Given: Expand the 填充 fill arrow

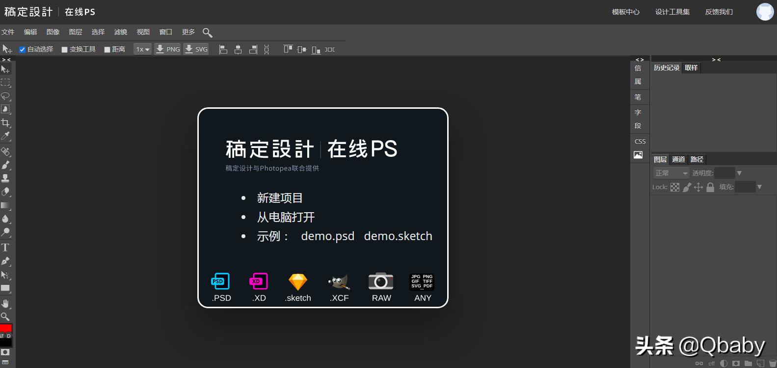Looking at the screenshot, I should tap(759, 187).
